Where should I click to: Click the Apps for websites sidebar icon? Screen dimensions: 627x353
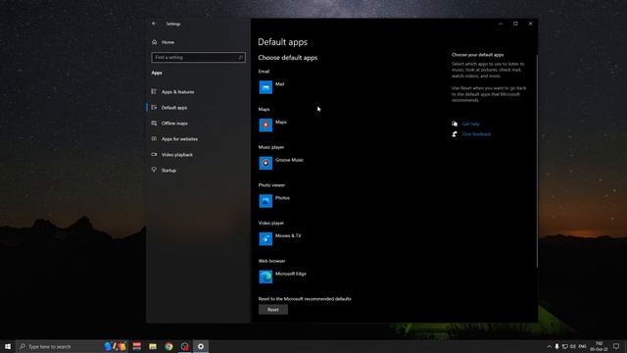pyautogui.click(x=154, y=138)
